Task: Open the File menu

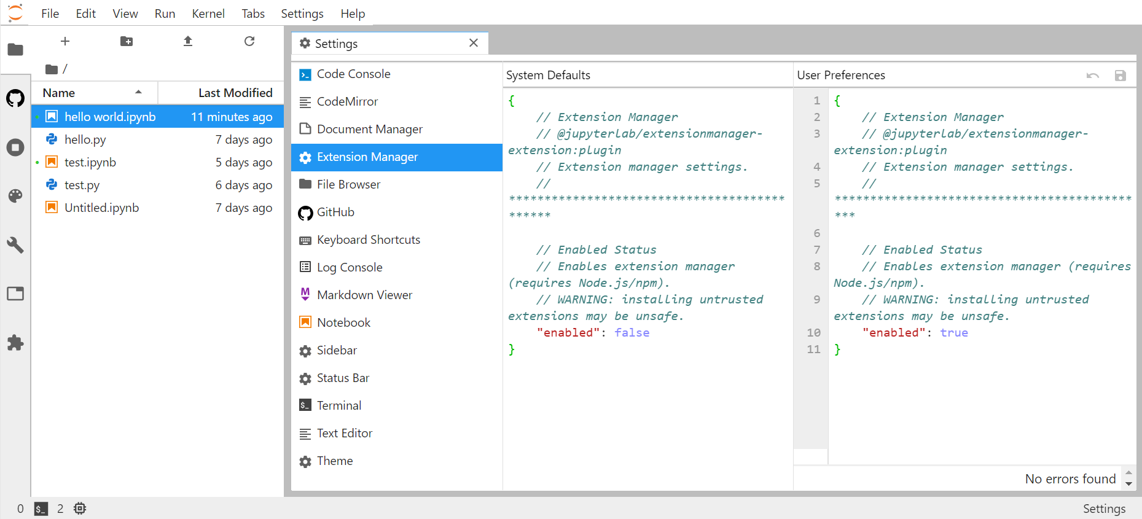Action: click(50, 14)
